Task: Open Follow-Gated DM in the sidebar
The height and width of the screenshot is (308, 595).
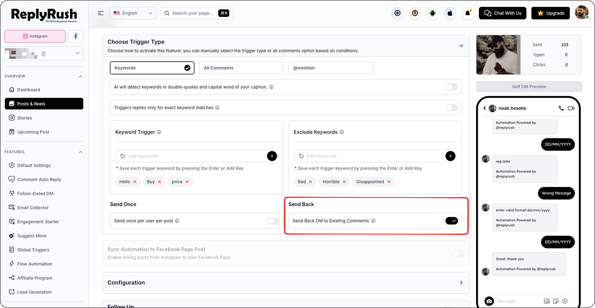Action: point(44,194)
